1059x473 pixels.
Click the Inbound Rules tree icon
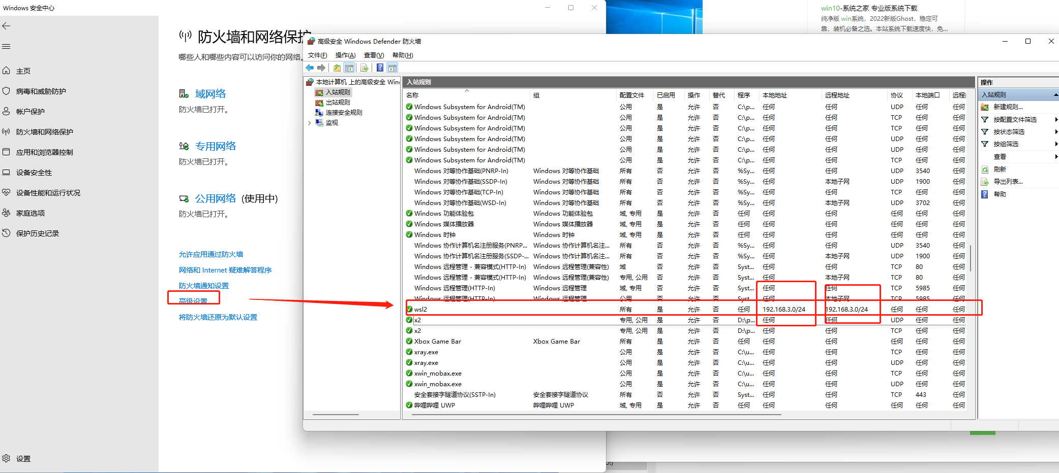319,92
